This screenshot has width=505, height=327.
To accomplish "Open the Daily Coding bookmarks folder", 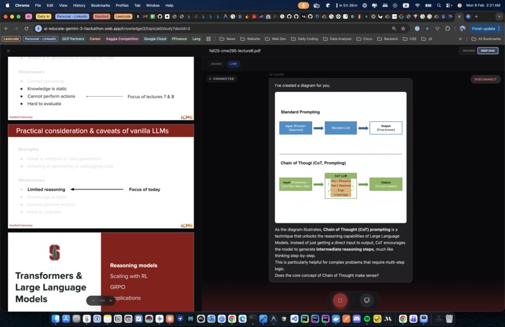I will tap(305, 39).
